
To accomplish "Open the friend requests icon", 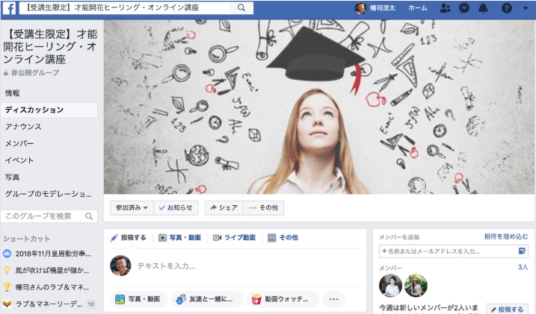I will [x=446, y=8].
